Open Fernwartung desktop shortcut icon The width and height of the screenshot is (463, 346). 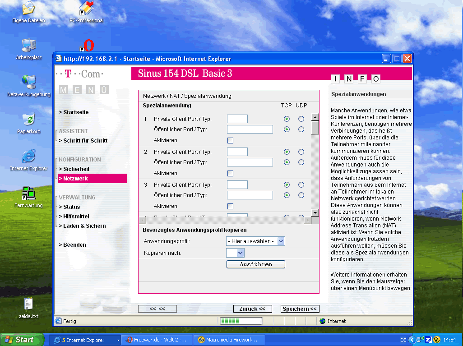[x=28, y=193]
